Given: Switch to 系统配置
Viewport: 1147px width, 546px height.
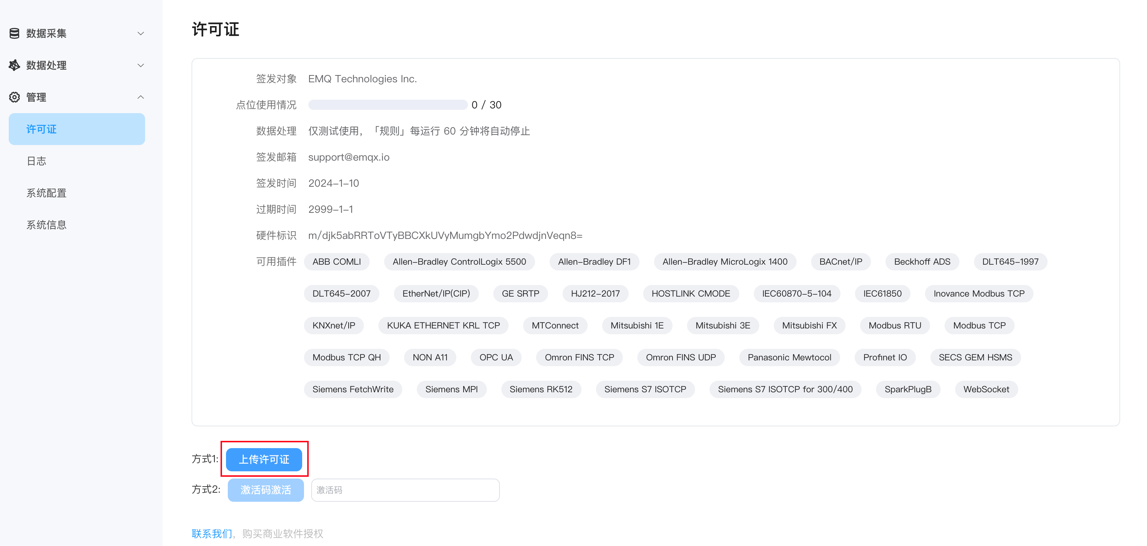Looking at the screenshot, I should coord(46,193).
